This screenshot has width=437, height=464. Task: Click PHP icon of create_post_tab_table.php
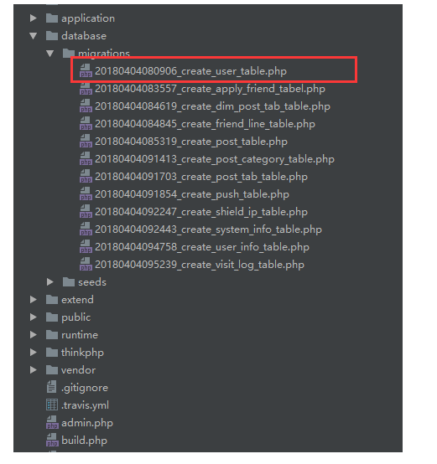[x=86, y=177]
